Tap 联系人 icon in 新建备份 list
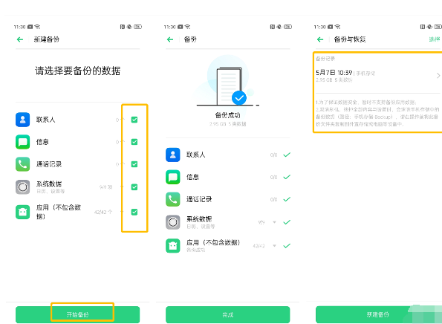 click(22, 120)
